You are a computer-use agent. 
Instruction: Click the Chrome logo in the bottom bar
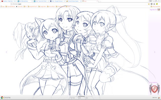click(6, 97)
